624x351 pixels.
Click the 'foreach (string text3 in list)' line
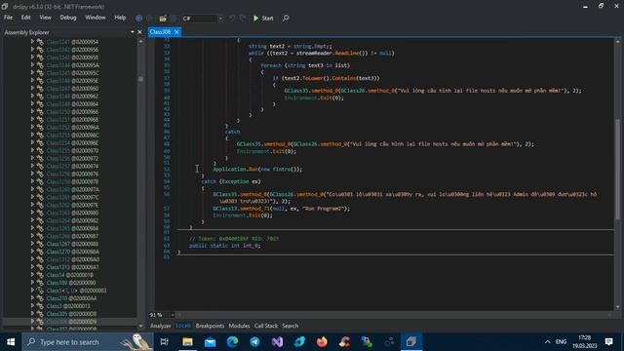pos(305,65)
